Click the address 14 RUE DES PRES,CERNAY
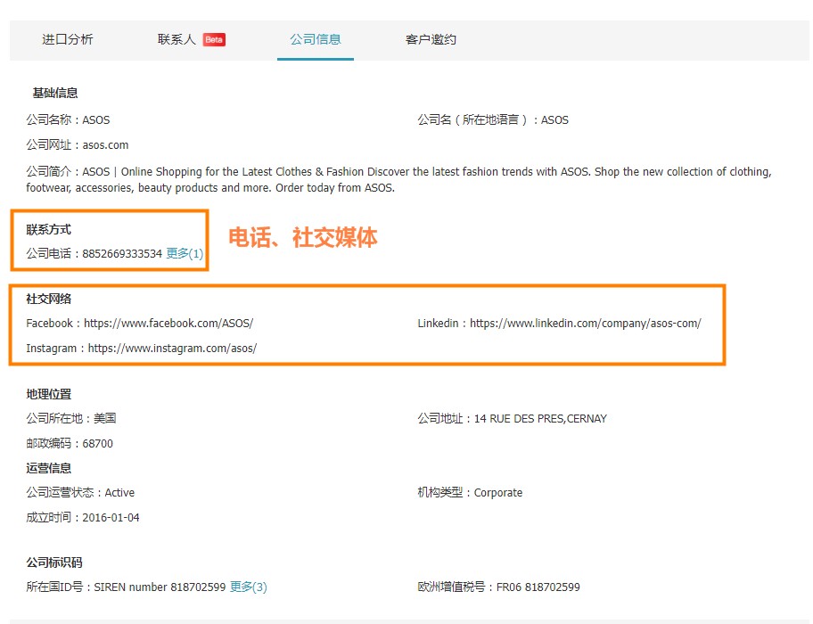813x624 pixels. (540, 419)
